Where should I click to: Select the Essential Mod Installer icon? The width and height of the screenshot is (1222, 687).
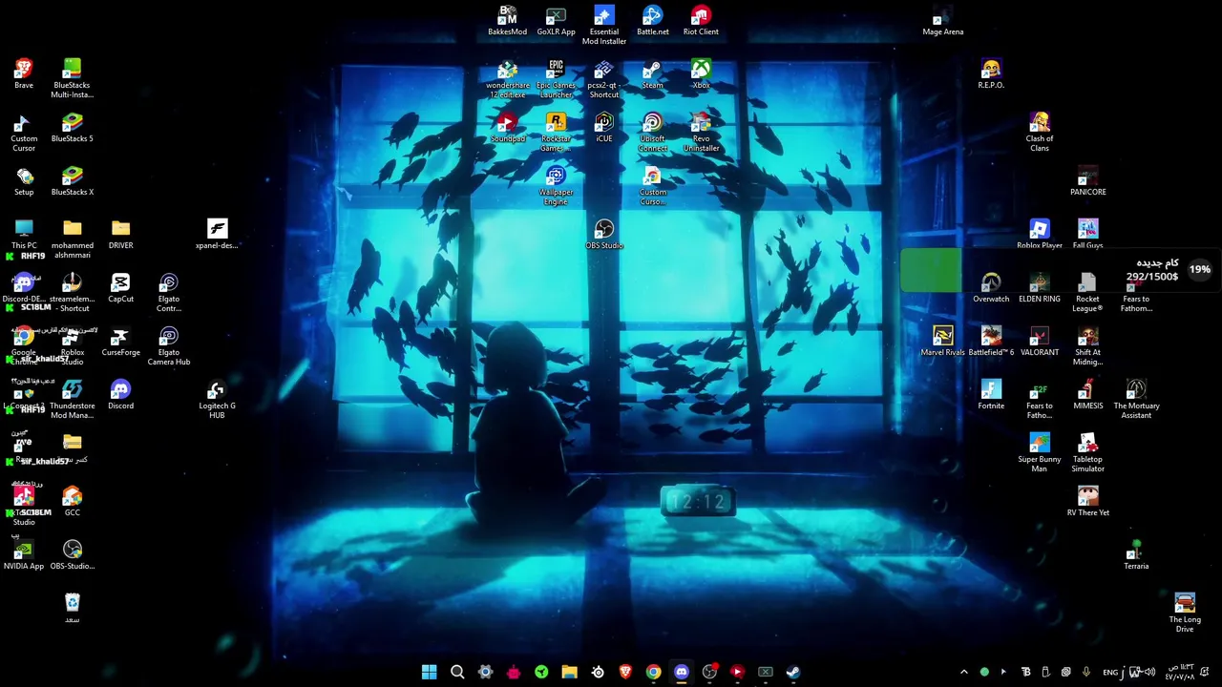pos(604,26)
